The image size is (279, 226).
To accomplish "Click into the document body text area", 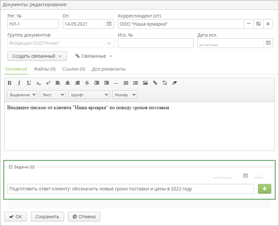I will tap(139, 126).
